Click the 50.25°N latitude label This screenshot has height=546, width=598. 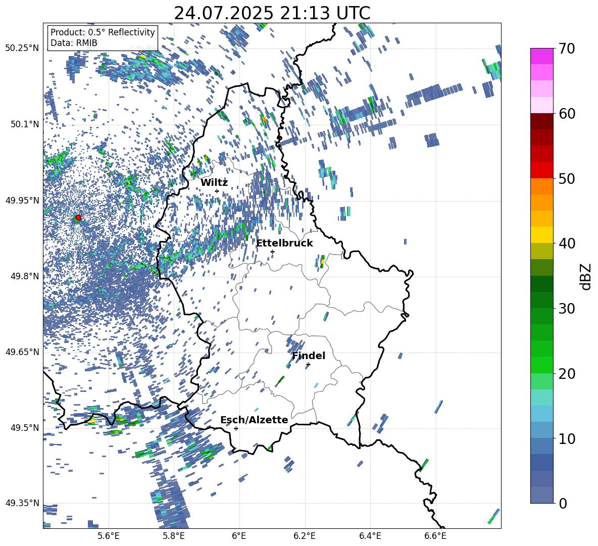22,48
